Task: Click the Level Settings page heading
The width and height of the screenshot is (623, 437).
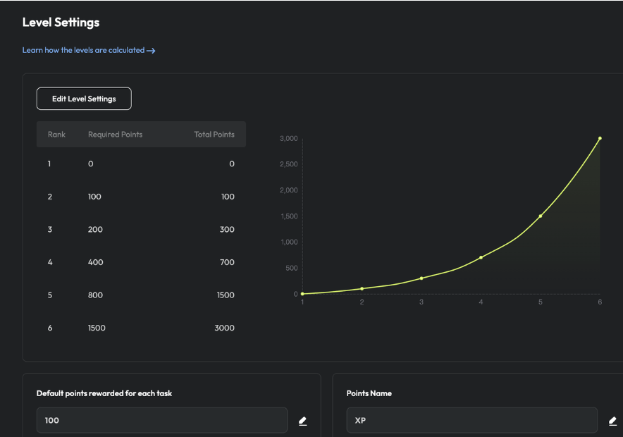Action: coord(61,23)
